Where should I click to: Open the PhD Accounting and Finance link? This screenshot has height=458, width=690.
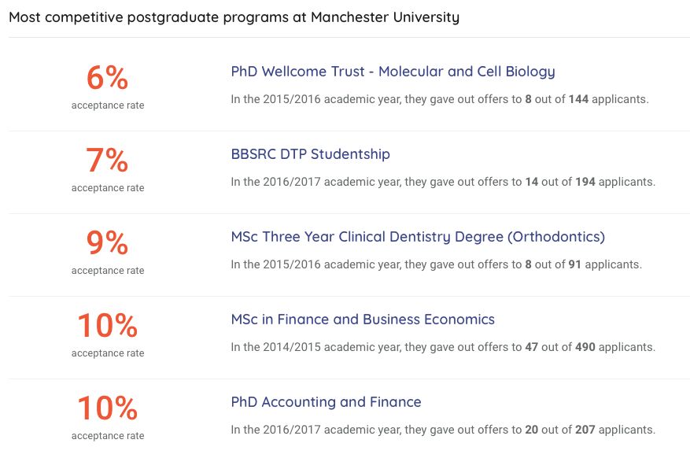(x=326, y=402)
